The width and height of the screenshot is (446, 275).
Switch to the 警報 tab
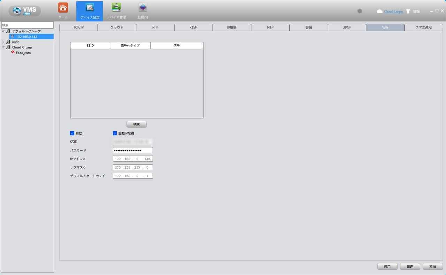pos(308,27)
